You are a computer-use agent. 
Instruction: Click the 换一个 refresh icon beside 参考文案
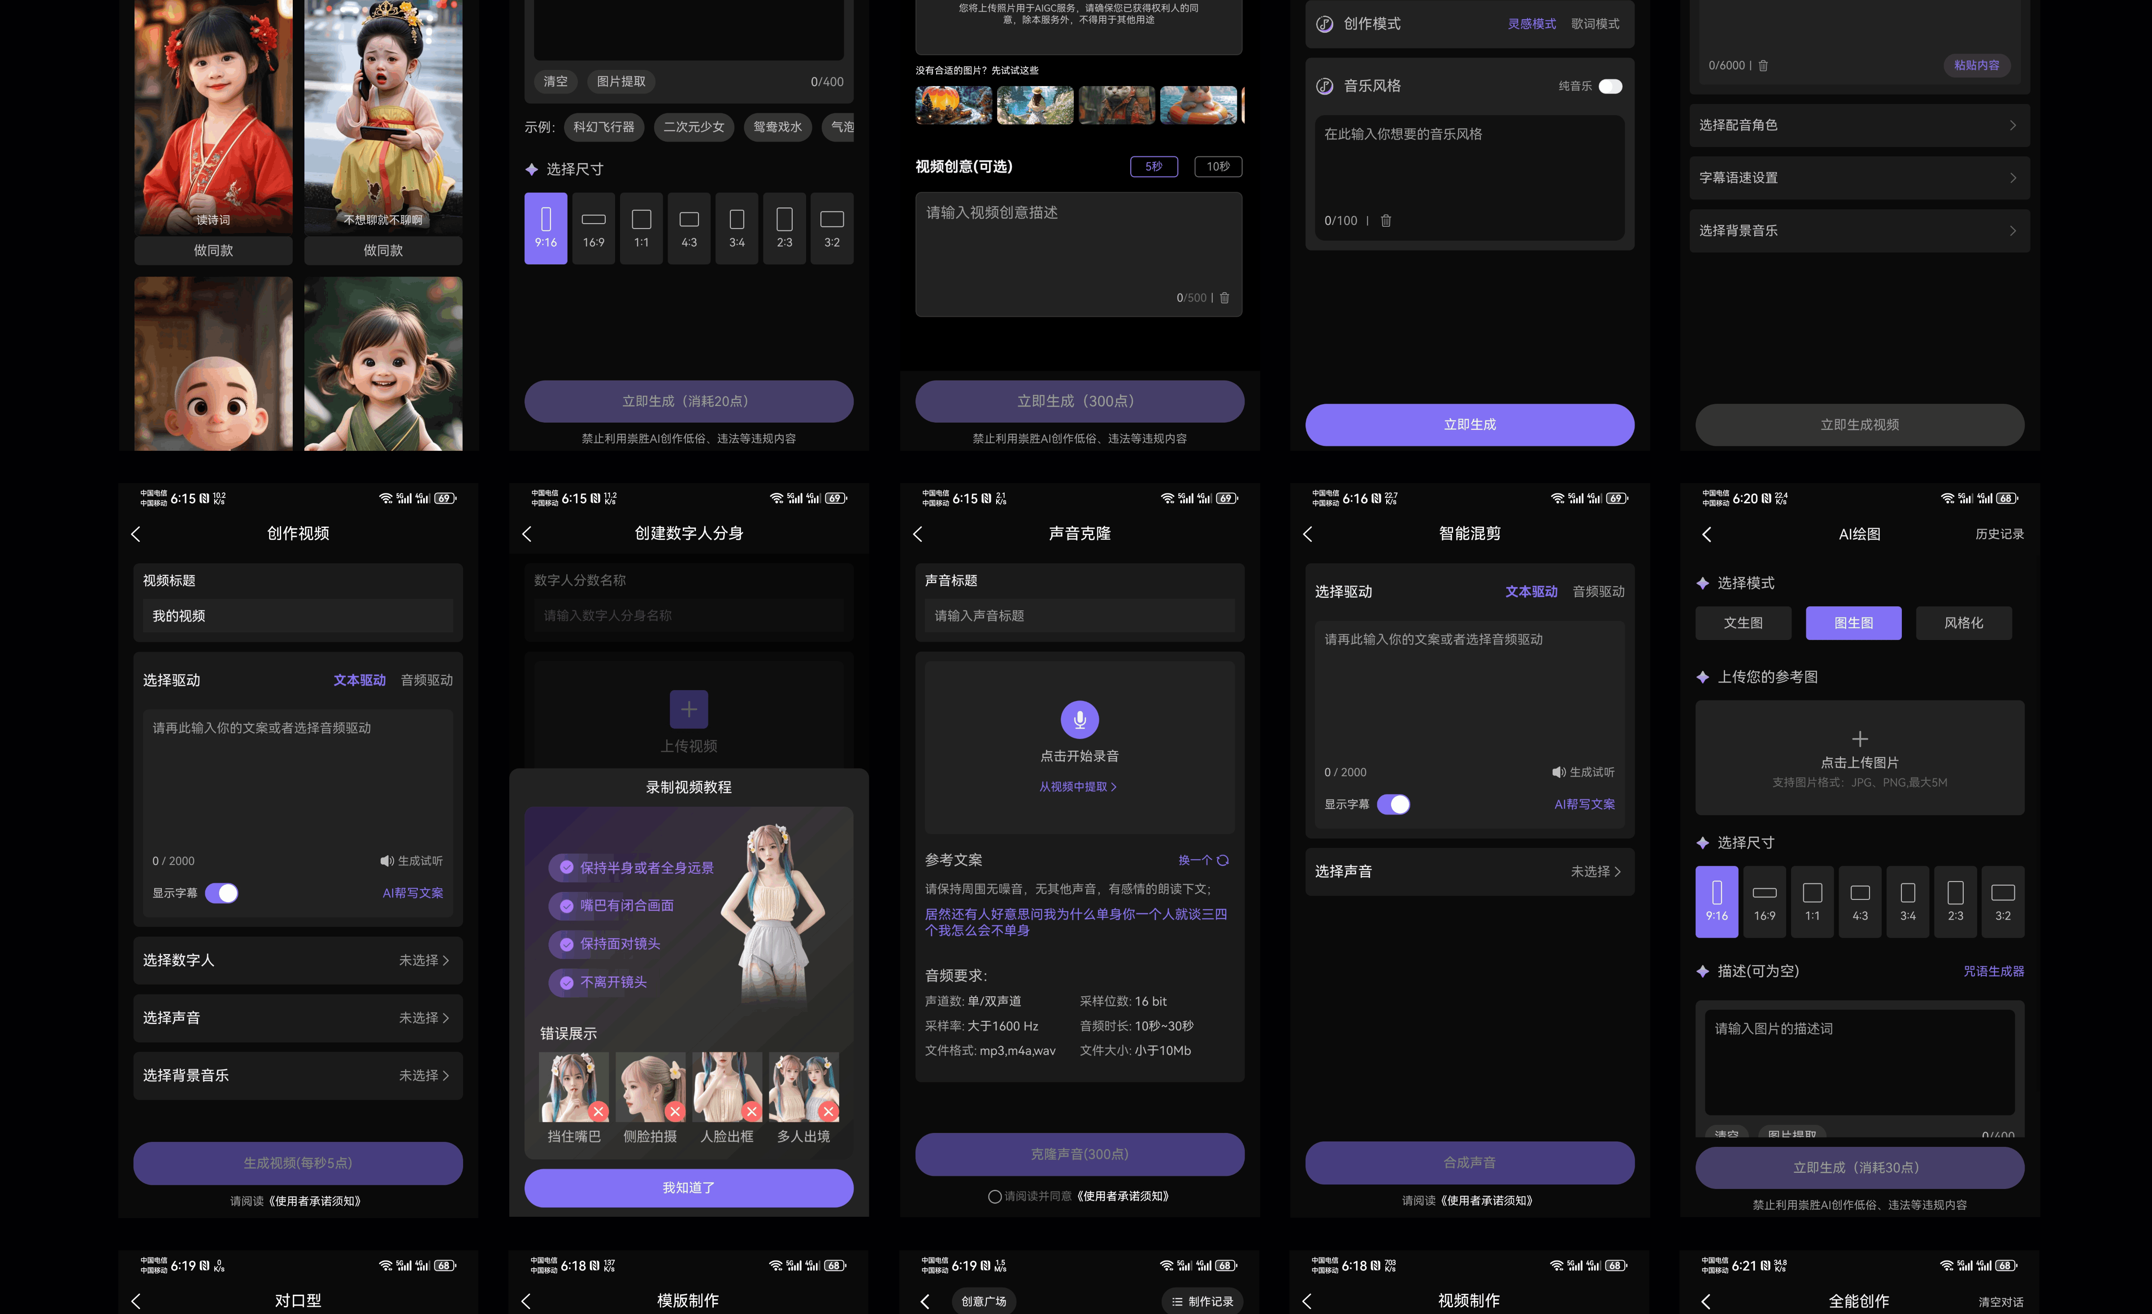(x=1223, y=860)
